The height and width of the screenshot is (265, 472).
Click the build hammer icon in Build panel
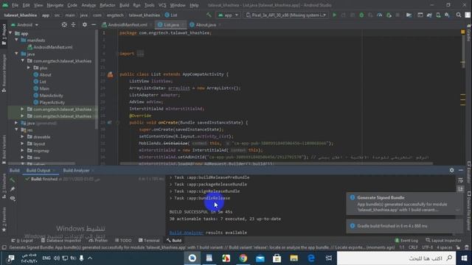pyautogui.click(x=13, y=180)
